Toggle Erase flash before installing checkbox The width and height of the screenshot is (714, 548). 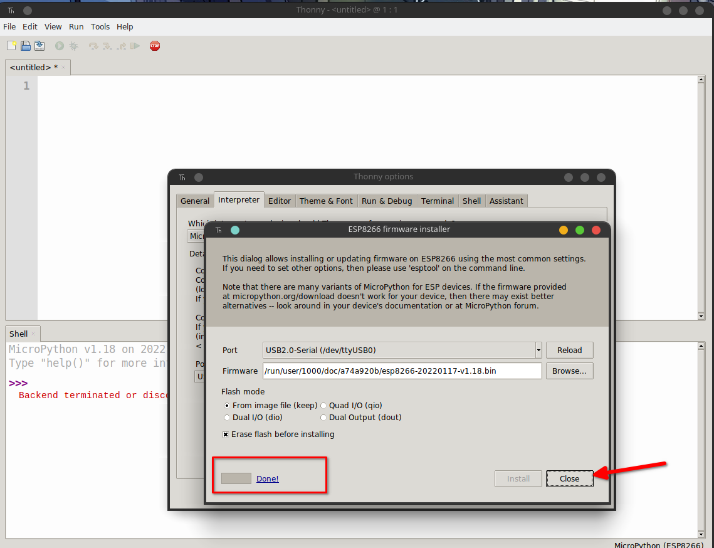pyautogui.click(x=226, y=435)
